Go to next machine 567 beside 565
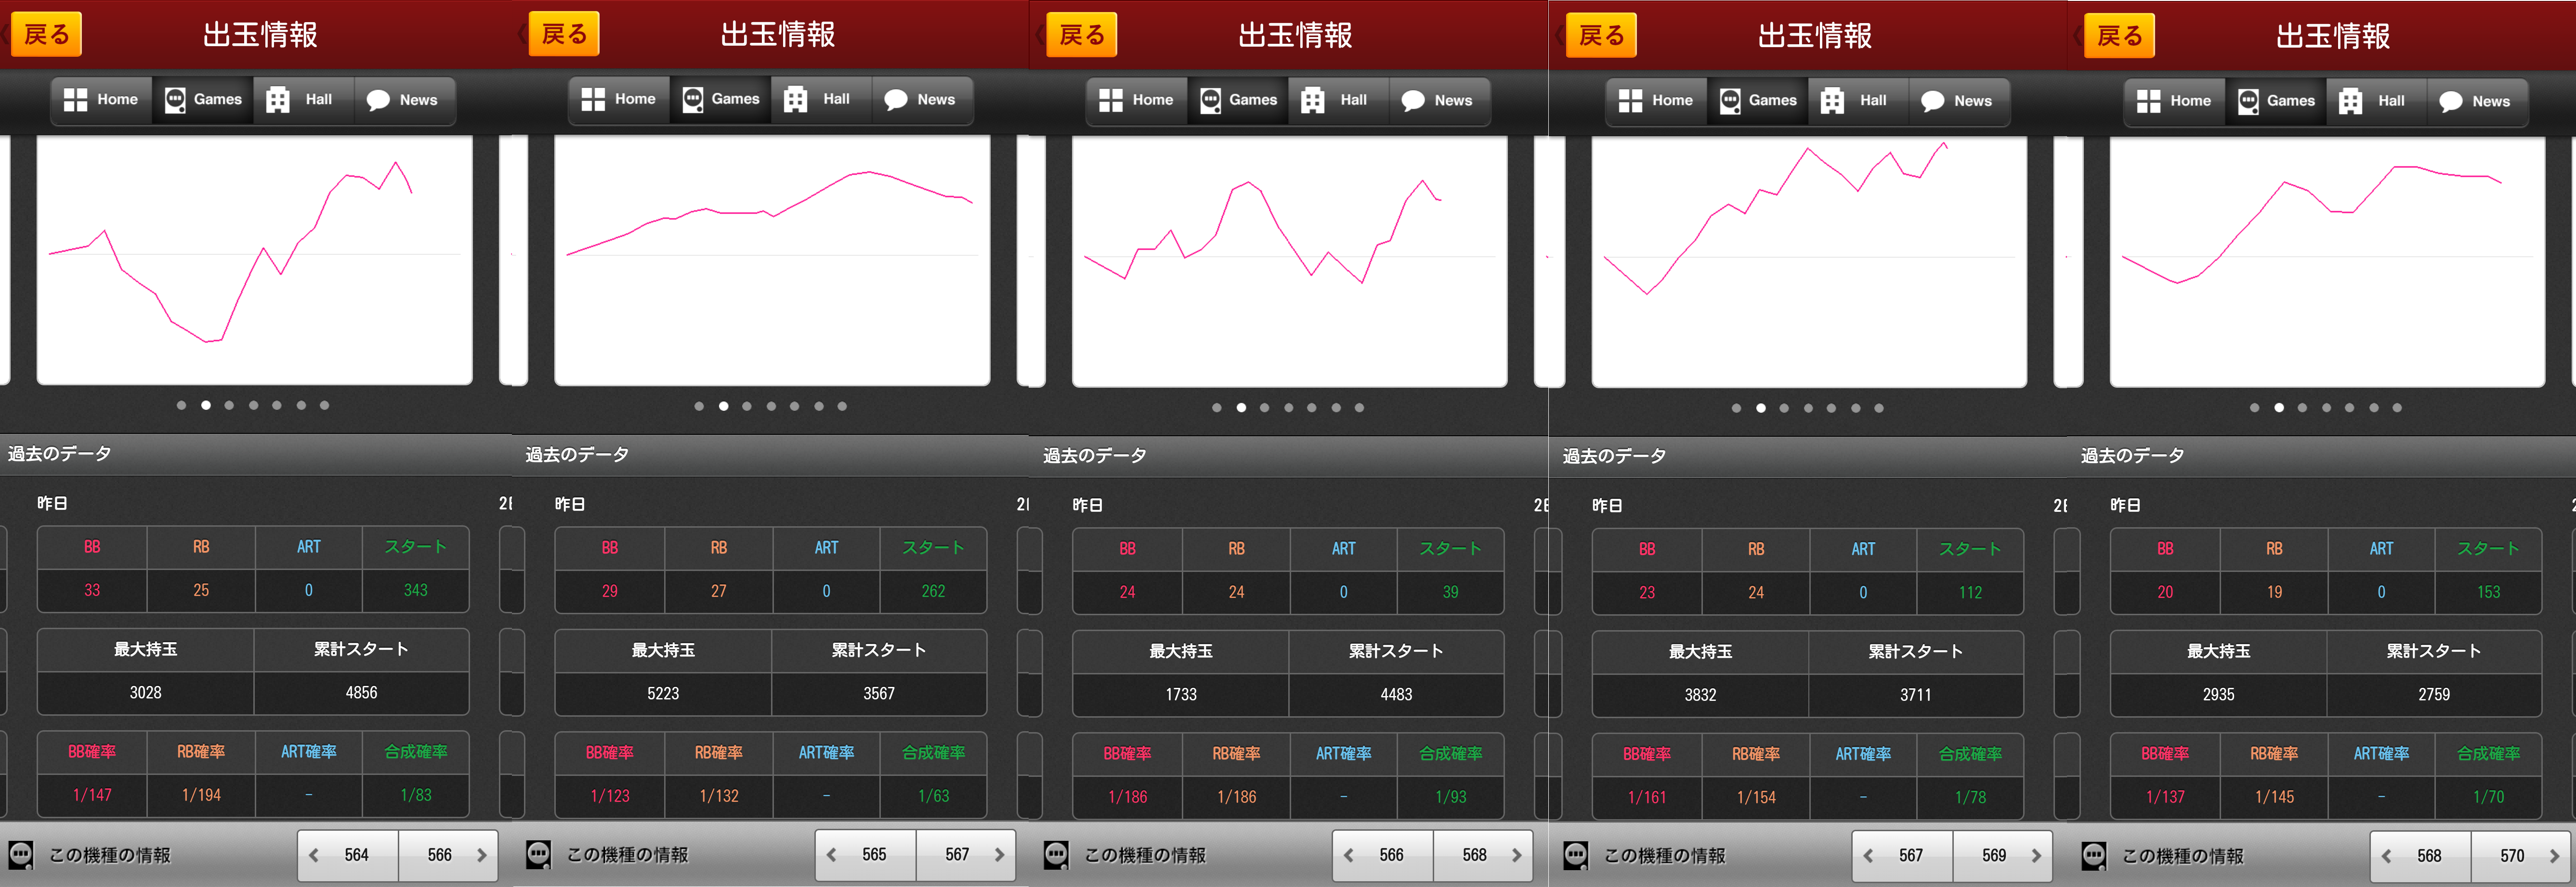The image size is (2576, 887). [966, 855]
